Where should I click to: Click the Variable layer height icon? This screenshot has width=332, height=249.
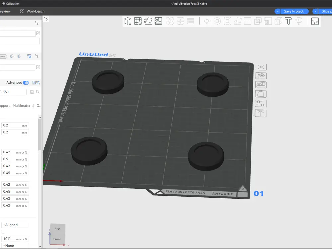191,21
